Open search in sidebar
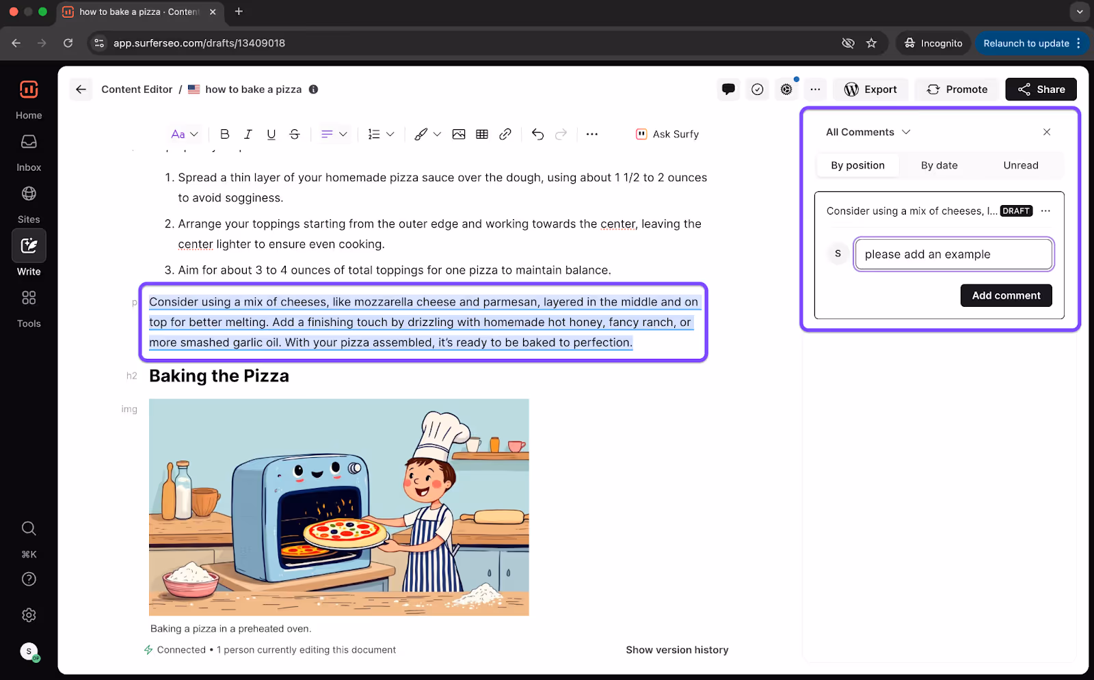This screenshot has height=680, width=1094. (x=29, y=528)
